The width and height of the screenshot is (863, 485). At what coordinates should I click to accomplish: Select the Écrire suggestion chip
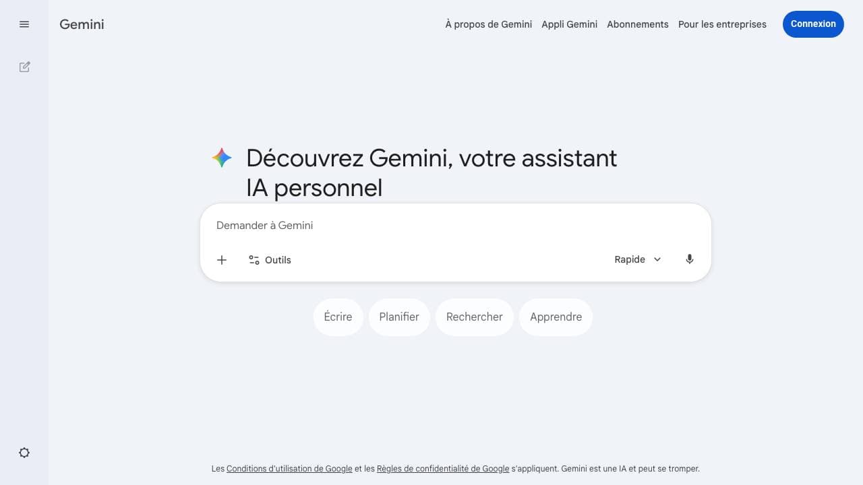[x=338, y=317]
